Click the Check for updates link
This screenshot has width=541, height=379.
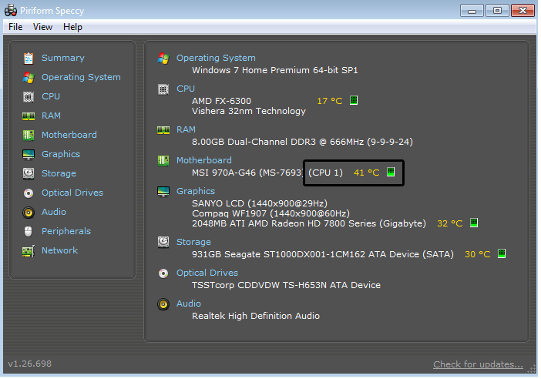[x=478, y=365]
